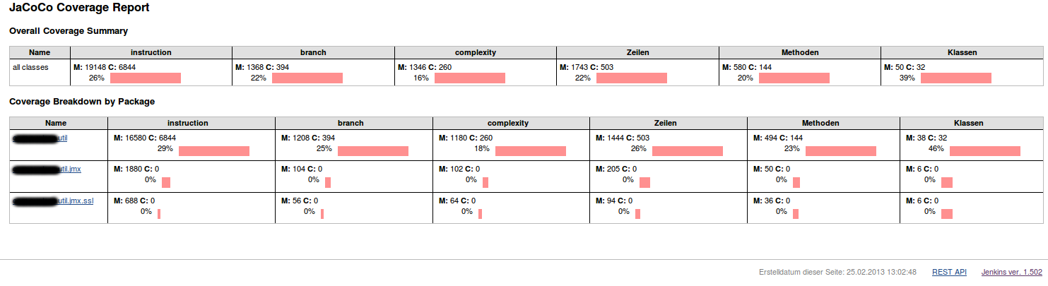Click the all classes Klassen coverage bar
The image size is (1048, 286).
click(955, 78)
